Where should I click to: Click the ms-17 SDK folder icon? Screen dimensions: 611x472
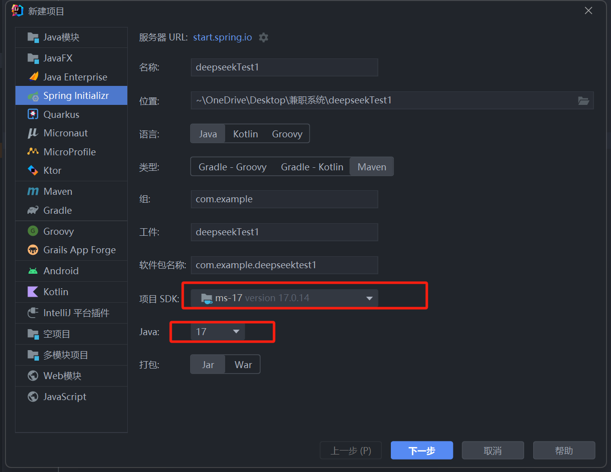206,299
